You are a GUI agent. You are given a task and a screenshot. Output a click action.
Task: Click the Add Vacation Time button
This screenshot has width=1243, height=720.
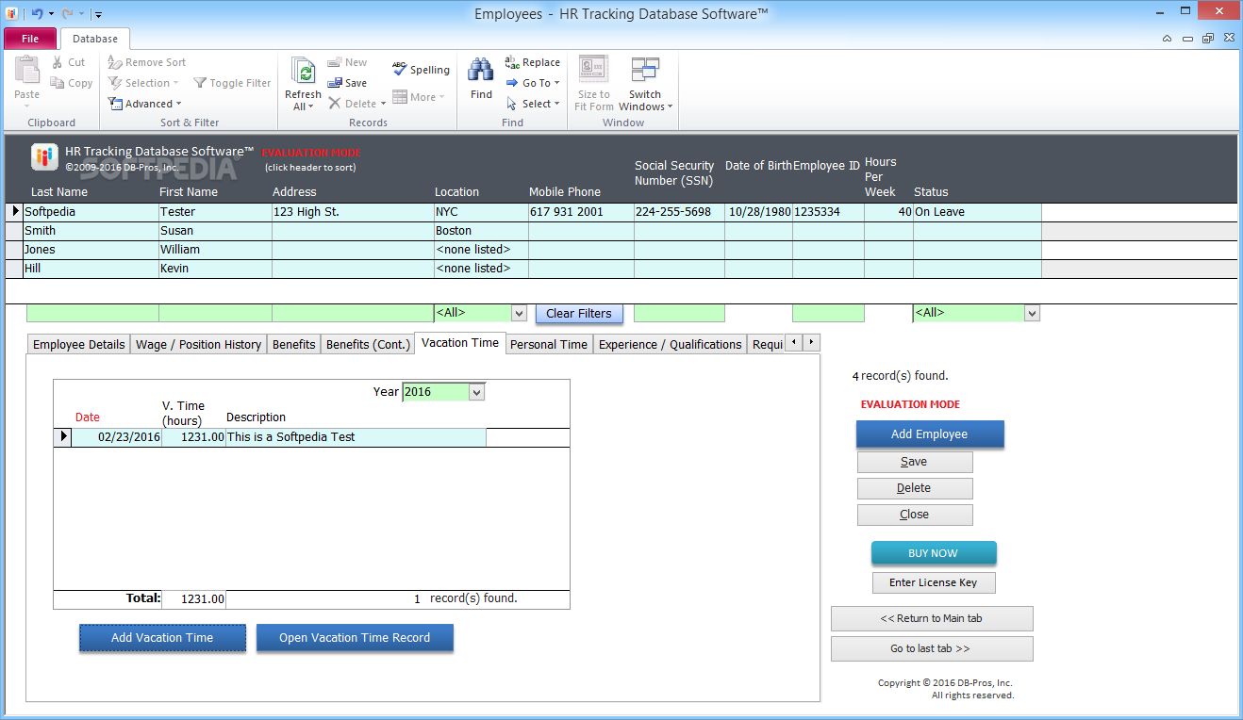pos(162,638)
